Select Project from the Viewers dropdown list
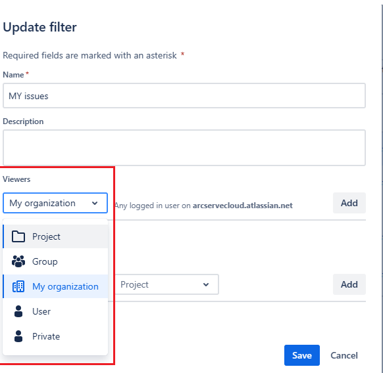 pyautogui.click(x=55, y=236)
